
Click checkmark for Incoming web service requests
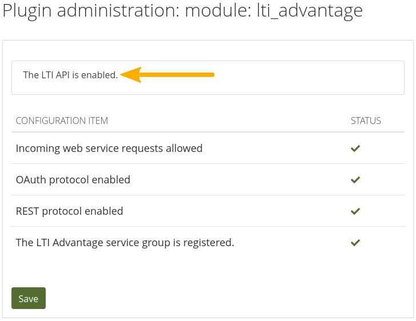pos(355,149)
